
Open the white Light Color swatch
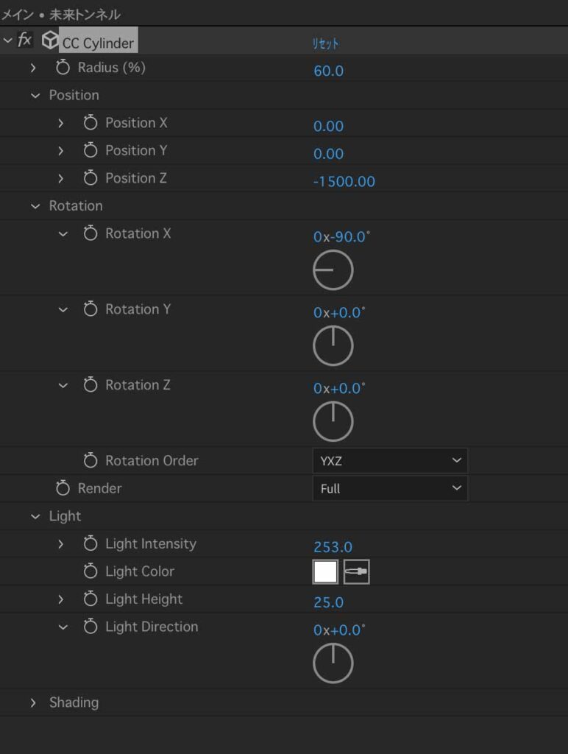pyautogui.click(x=325, y=571)
